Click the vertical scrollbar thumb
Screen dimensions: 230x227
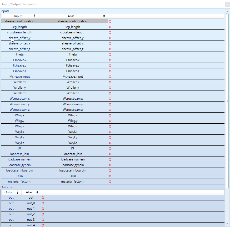click(x=227, y=101)
